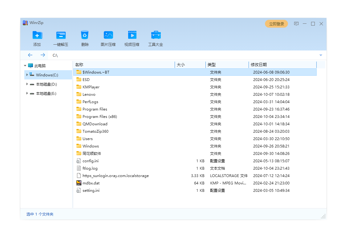The width and height of the screenshot is (345, 234).
Task: Click the ftlog.log document icon
Action: tap(79, 168)
